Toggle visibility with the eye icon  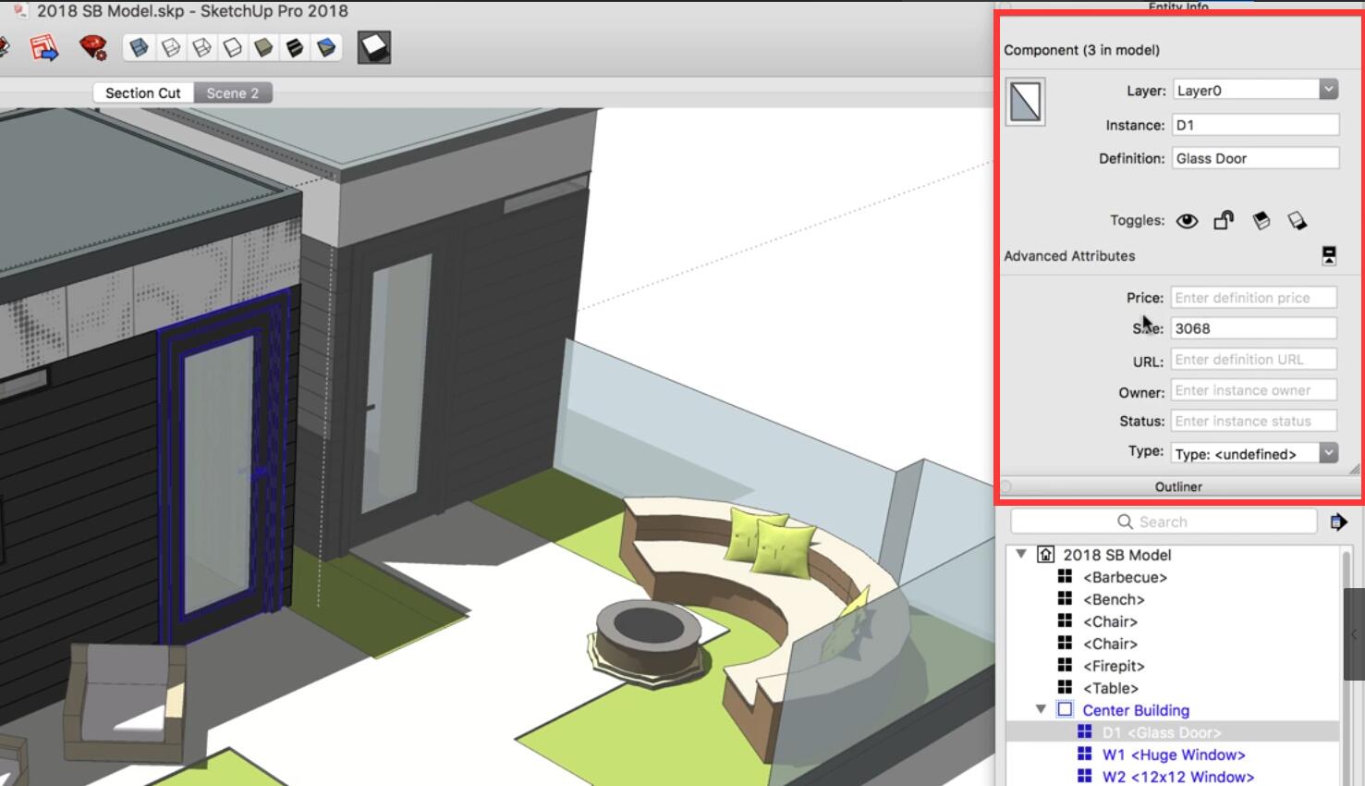[x=1187, y=221]
